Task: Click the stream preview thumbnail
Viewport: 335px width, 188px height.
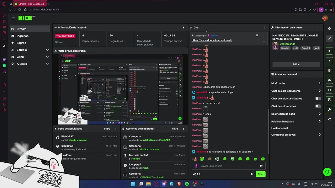Action: click(120, 90)
